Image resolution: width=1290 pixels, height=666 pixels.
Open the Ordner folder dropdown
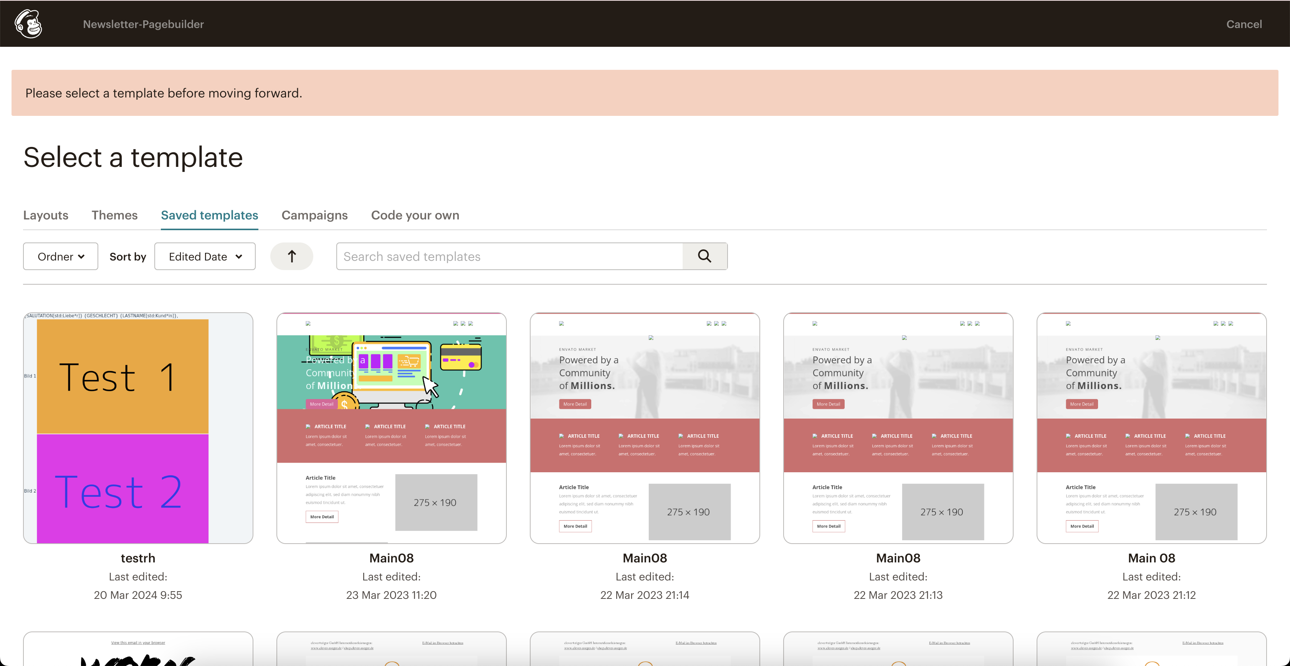[61, 256]
